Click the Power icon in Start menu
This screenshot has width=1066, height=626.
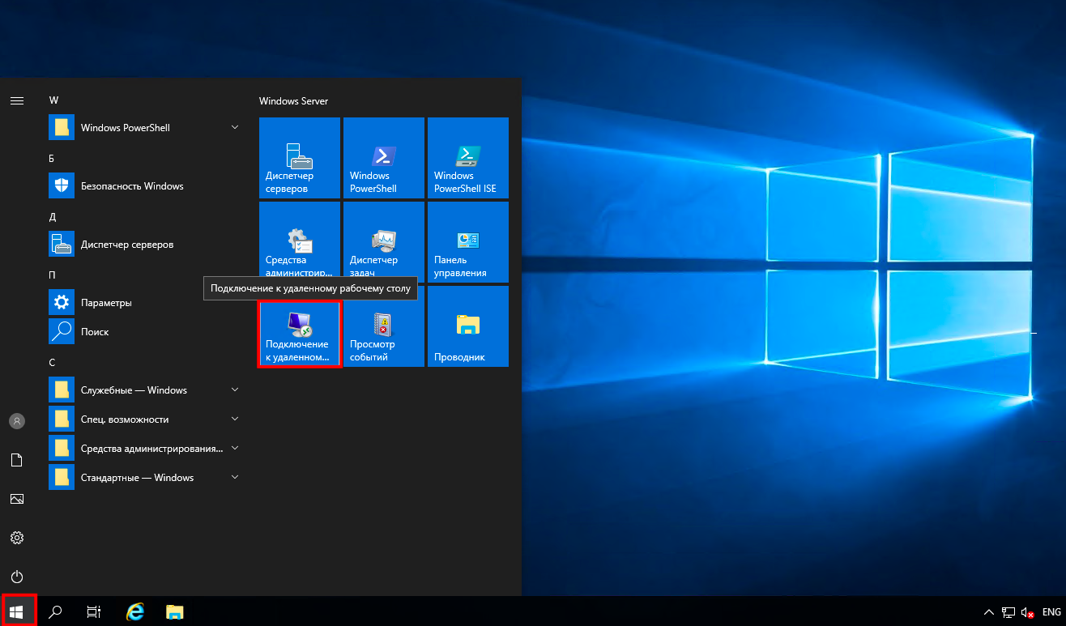tap(17, 577)
